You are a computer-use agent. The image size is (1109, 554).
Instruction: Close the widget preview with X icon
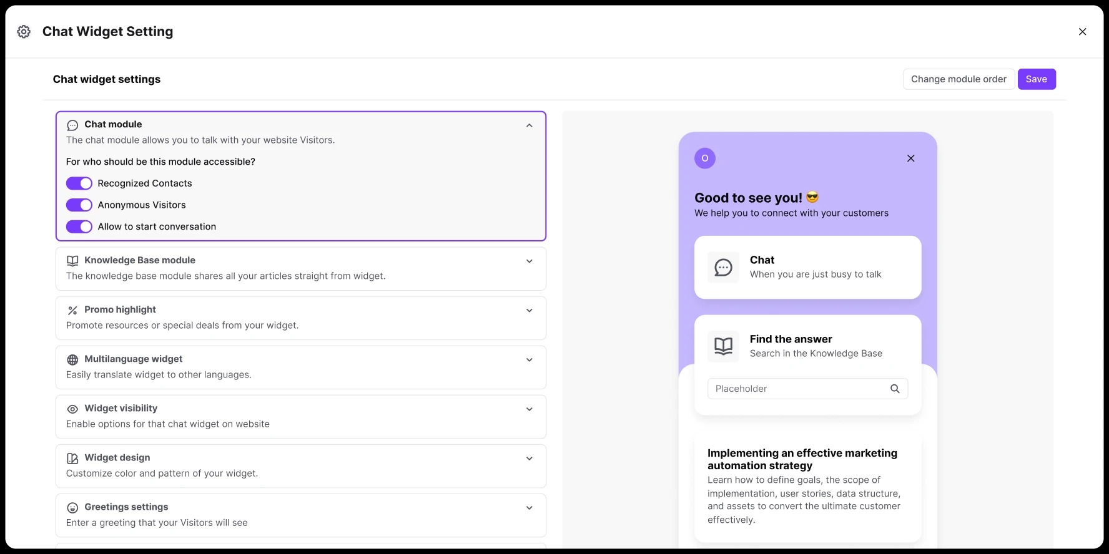(911, 158)
